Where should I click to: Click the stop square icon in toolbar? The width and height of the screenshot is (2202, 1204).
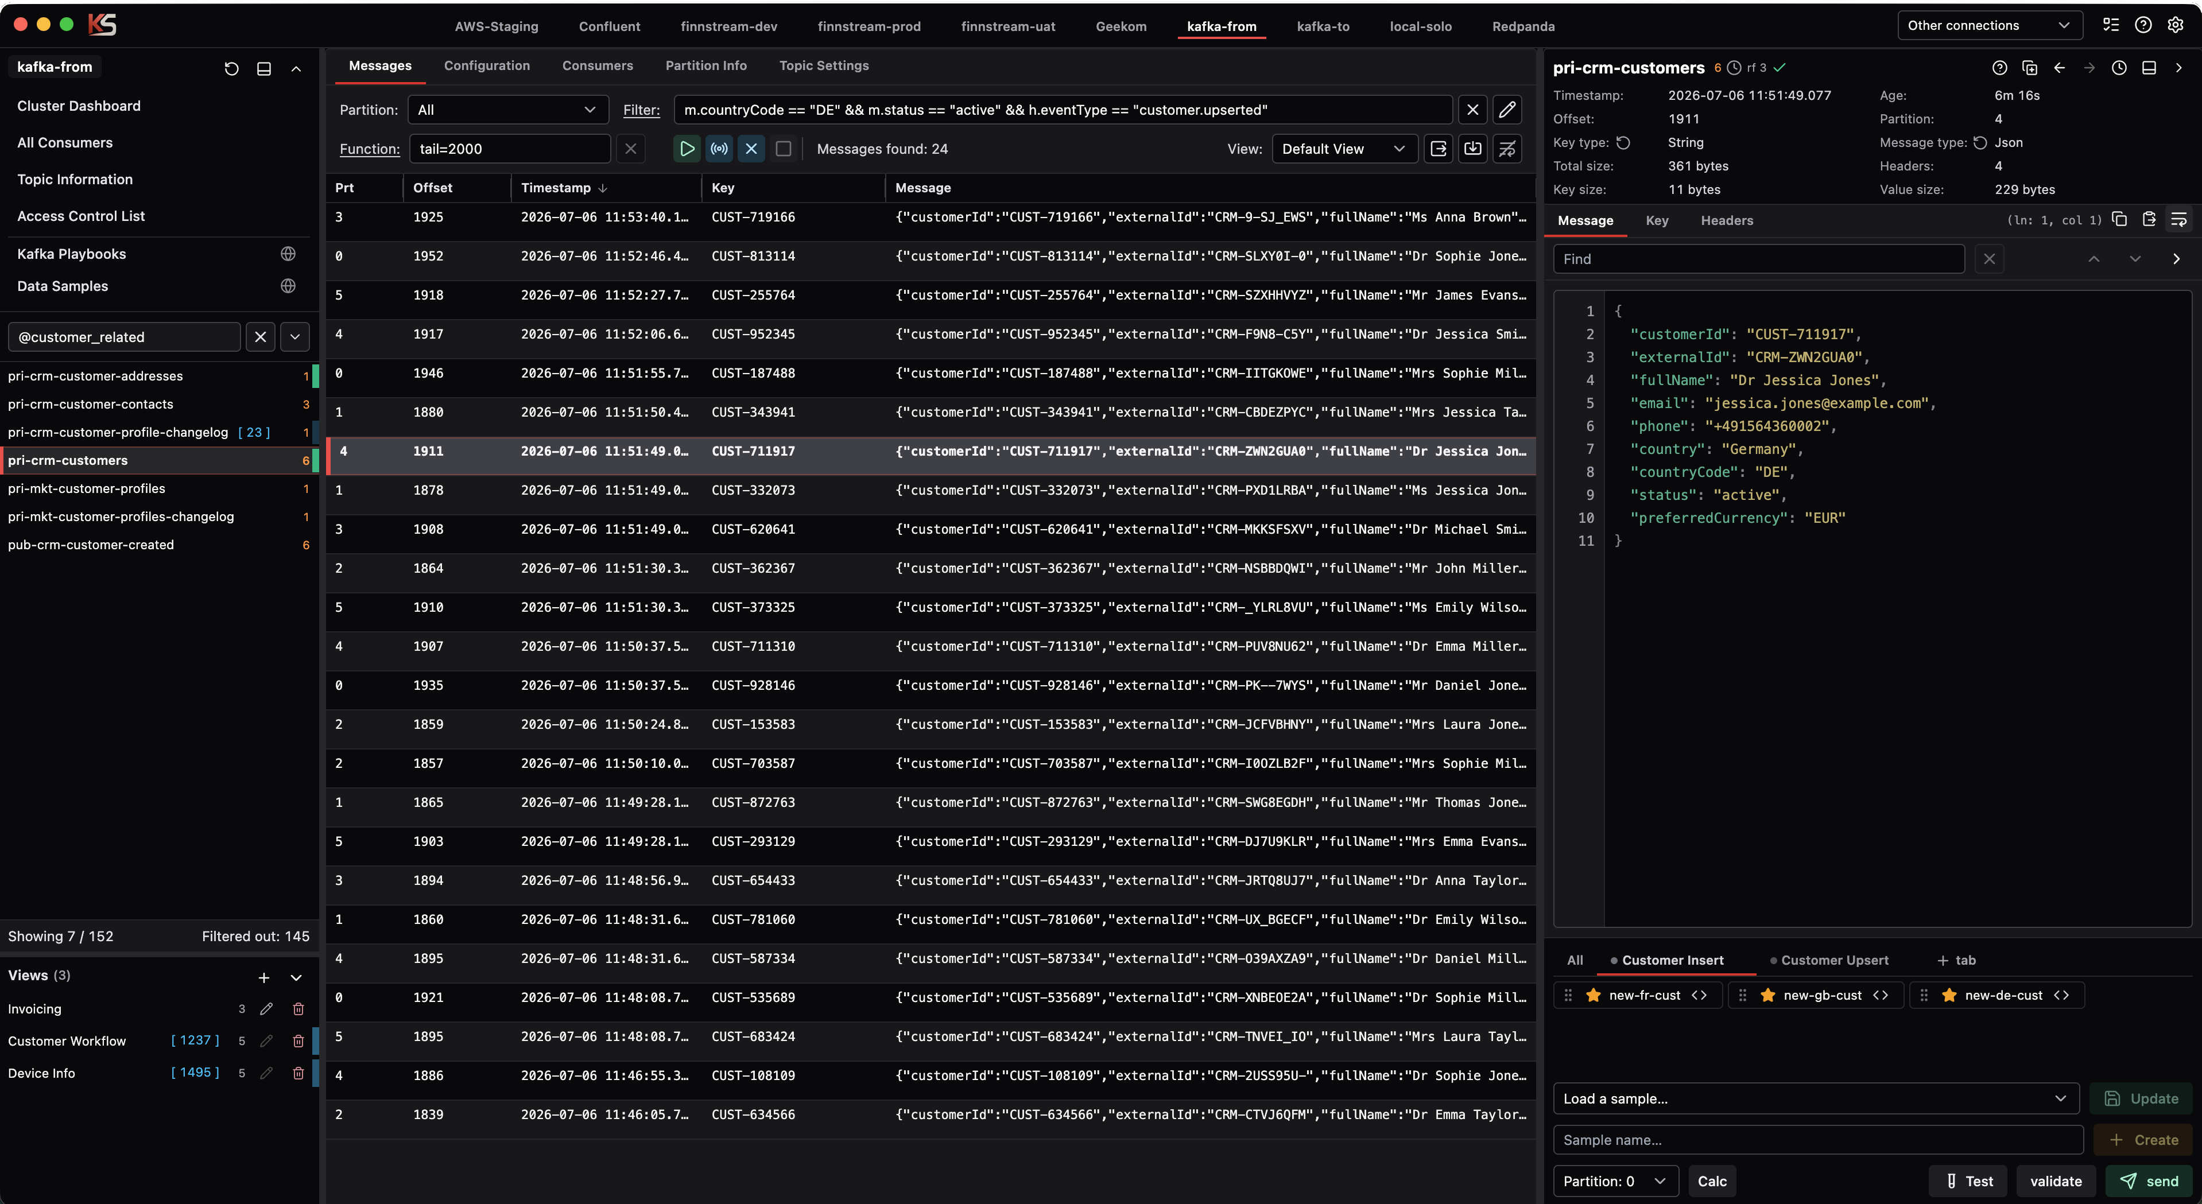[783, 149]
